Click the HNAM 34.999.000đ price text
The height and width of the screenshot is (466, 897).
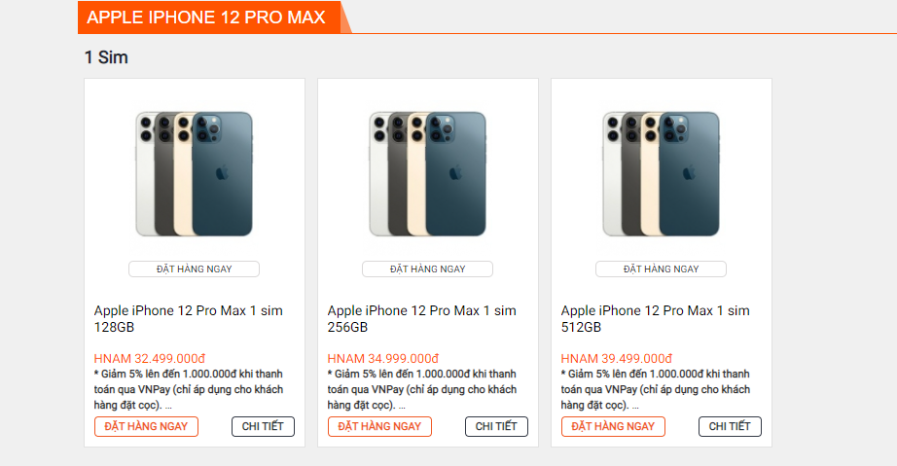pyautogui.click(x=383, y=358)
